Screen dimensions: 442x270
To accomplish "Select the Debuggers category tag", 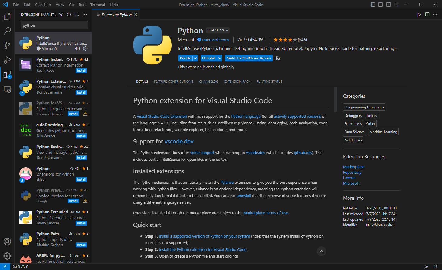I will point(353,115).
